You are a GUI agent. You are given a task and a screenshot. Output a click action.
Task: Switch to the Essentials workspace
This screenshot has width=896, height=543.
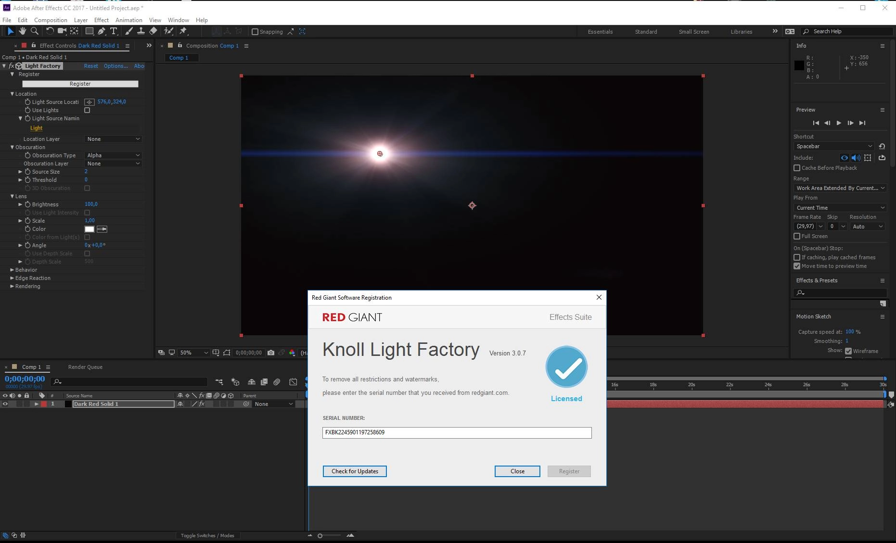tap(600, 32)
